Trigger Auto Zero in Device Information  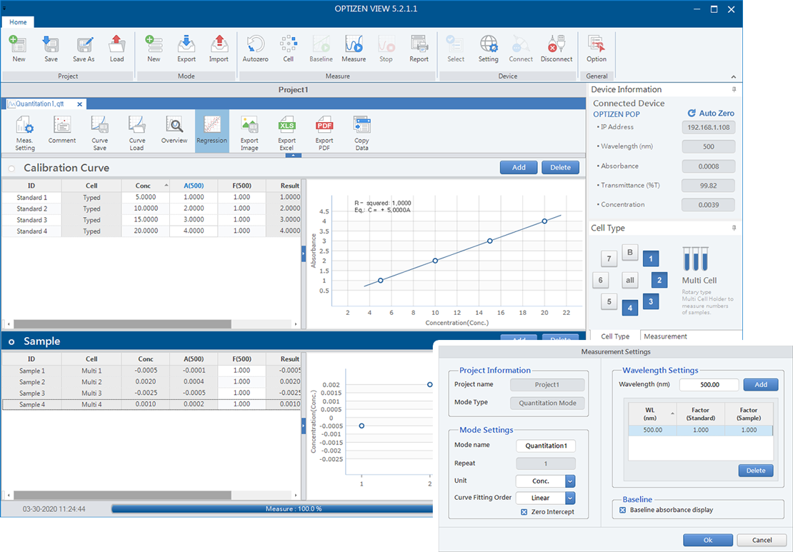click(x=711, y=114)
